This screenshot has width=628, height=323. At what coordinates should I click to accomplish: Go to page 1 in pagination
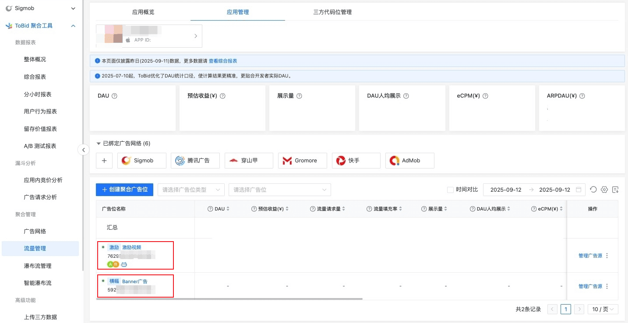(566, 309)
